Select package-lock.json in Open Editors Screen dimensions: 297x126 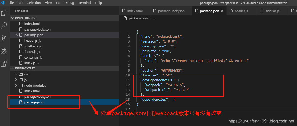click(x=65, y=29)
